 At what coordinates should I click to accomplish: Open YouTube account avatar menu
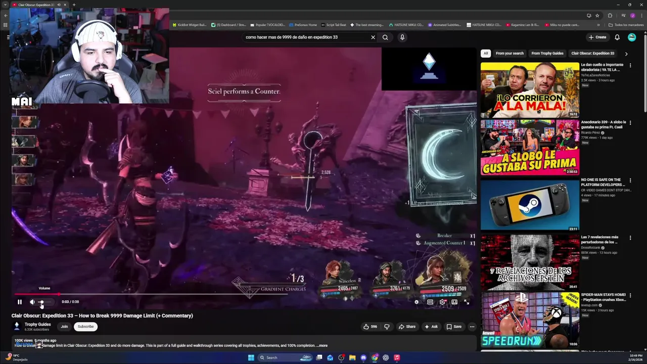click(632, 37)
